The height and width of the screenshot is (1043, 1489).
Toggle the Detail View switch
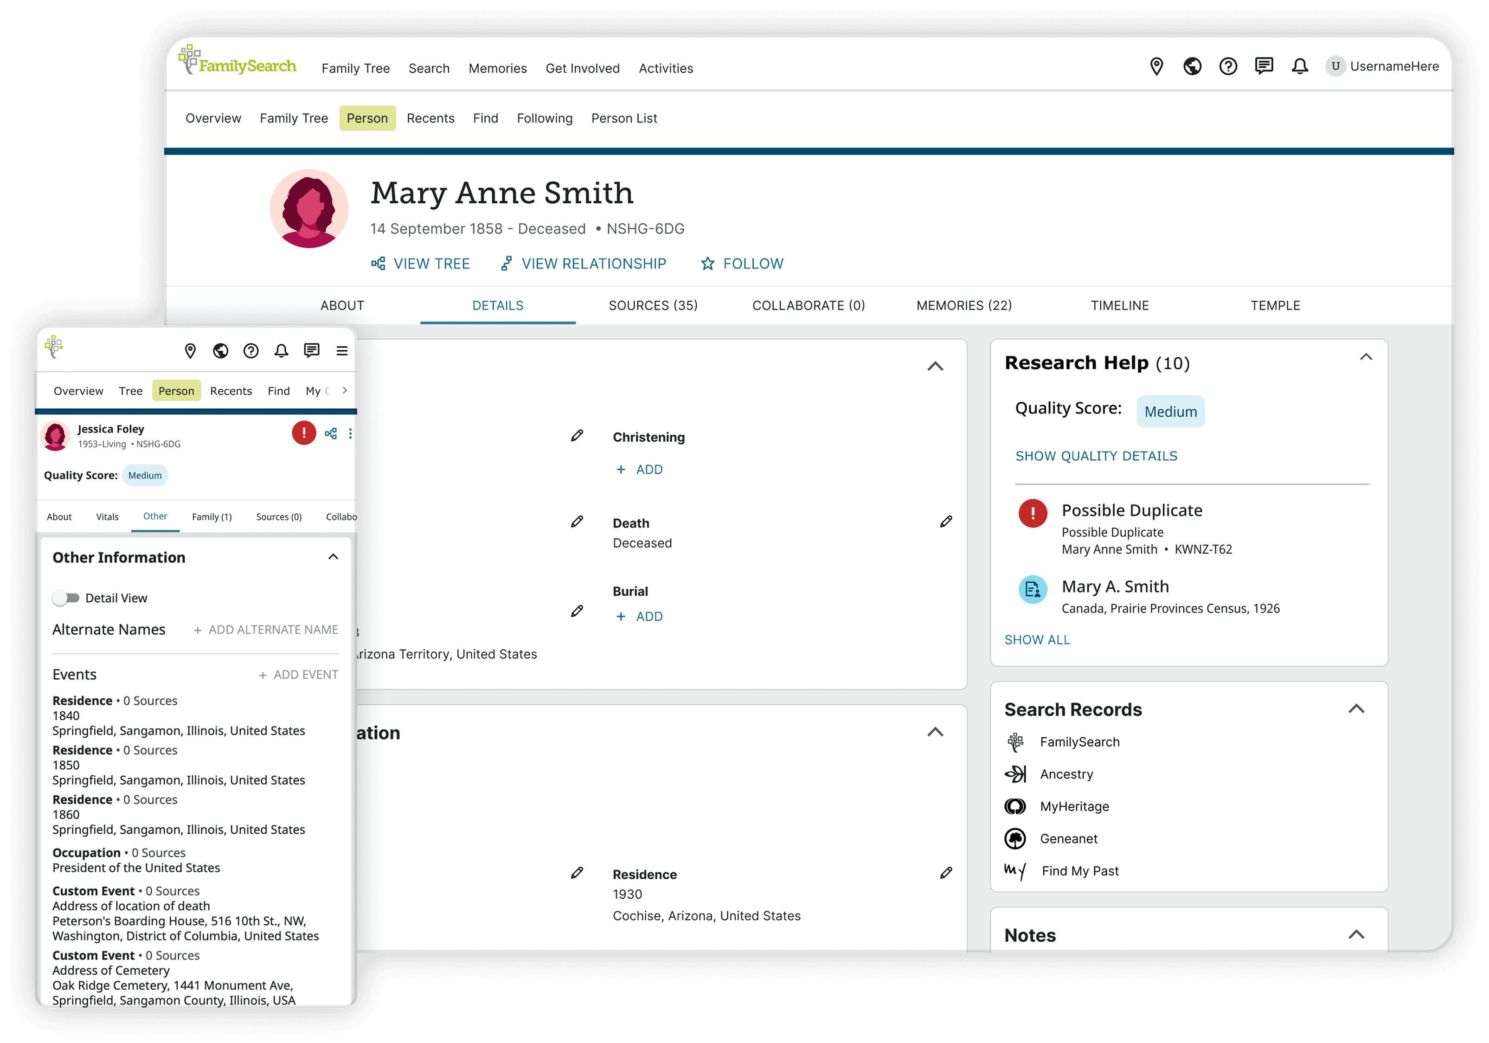[x=66, y=598]
